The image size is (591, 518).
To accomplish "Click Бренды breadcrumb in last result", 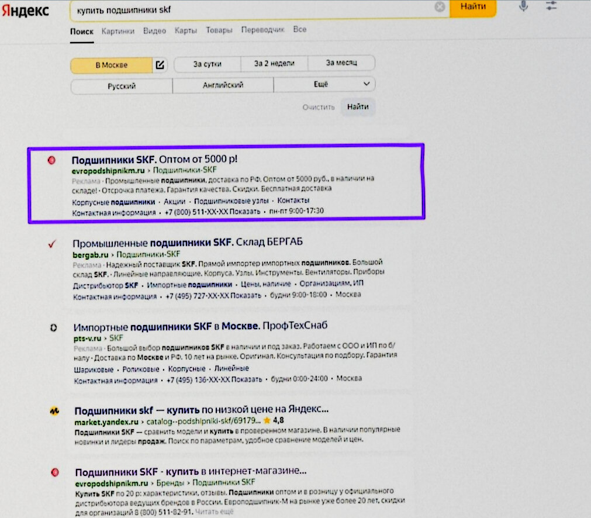I will coord(170,483).
